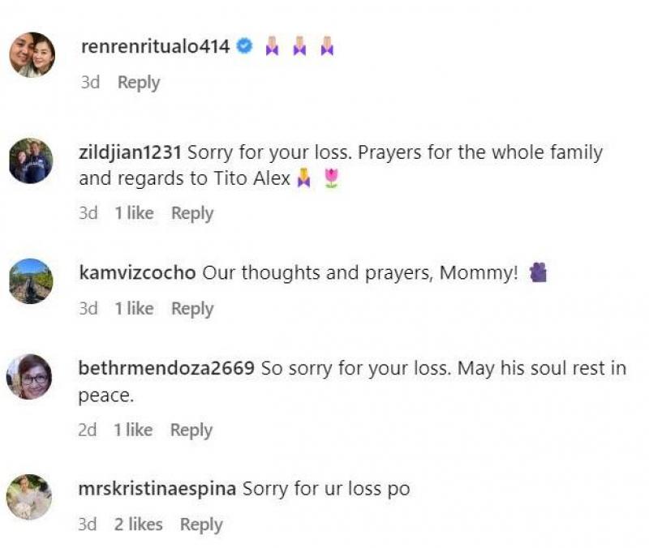
Task: Click kamvizcocho's profile avatar
Action: coord(31,281)
